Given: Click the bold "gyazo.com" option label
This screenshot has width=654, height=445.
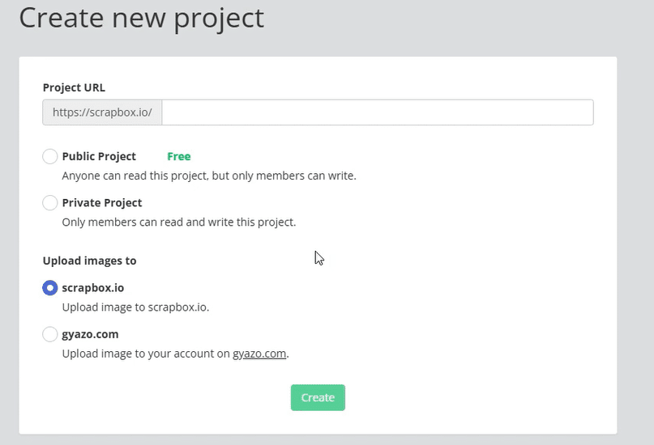Looking at the screenshot, I should [90, 334].
